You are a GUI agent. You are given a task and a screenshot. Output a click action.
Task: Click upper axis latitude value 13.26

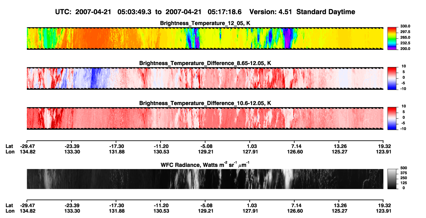pyautogui.click(x=339, y=146)
